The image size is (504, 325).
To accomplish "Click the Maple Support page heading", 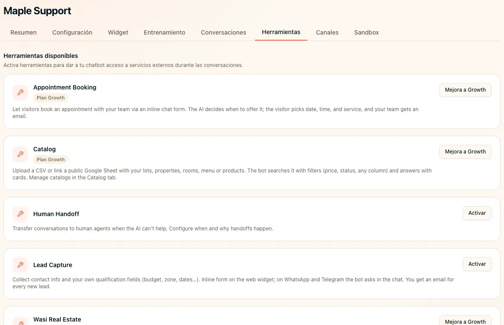I will pos(37,11).
